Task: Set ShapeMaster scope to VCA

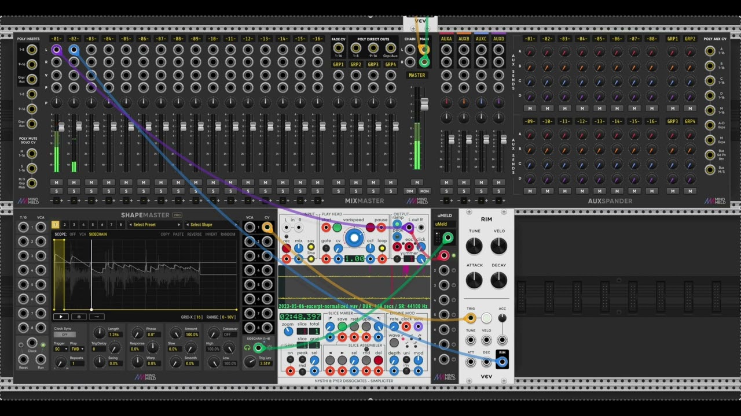Action: (x=83, y=235)
